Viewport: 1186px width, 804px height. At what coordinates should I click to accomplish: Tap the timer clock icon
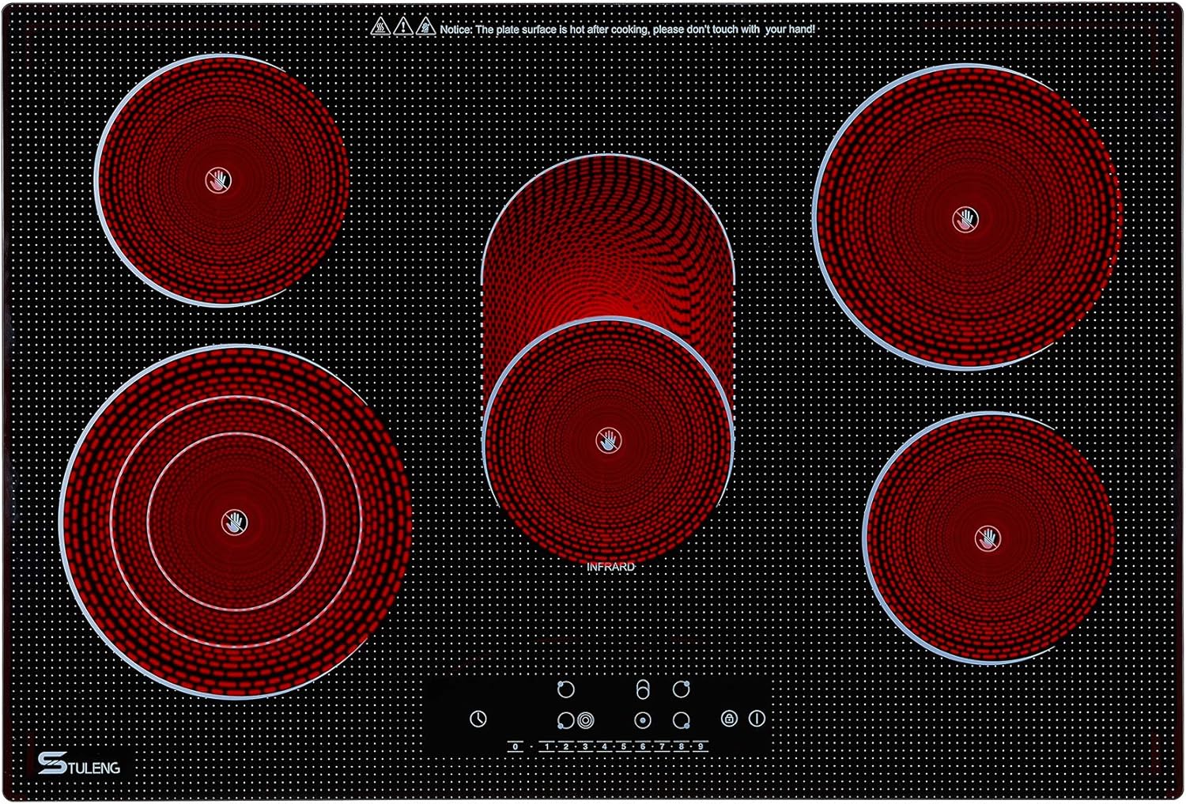tap(478, 719)
